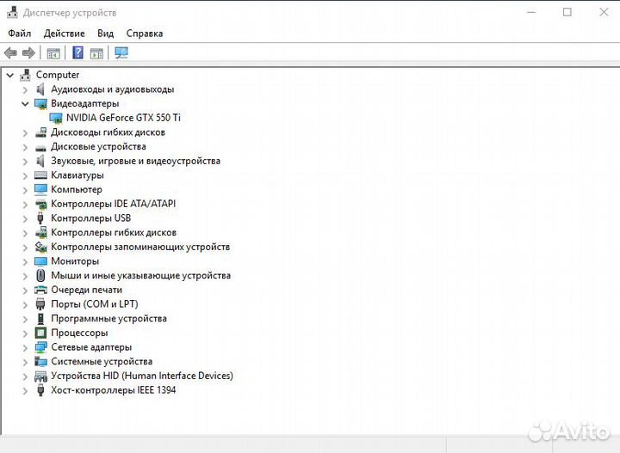This screenshot has height=453, width=620.
Task: Show or hide the console tree icon
Action: tap(53, 53)
